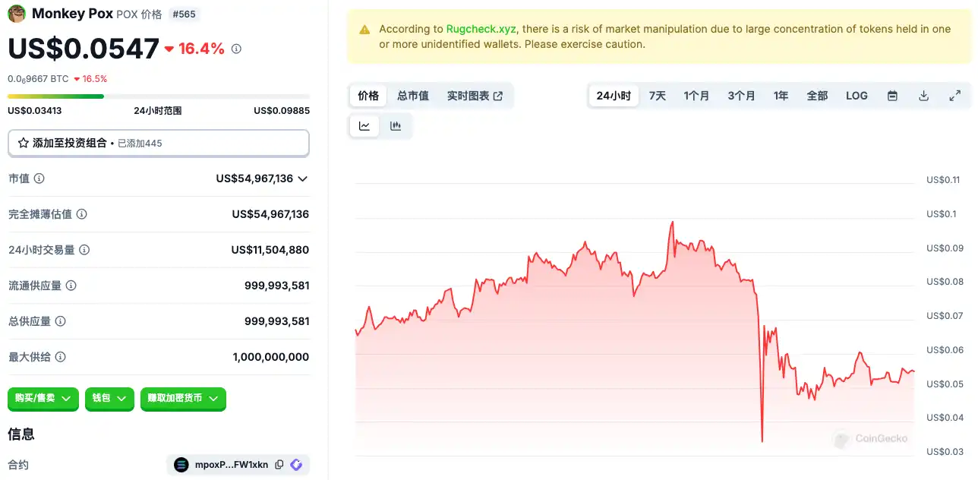
Task: Toggle LOG scale on chart
Action: [x=857, y=96]
